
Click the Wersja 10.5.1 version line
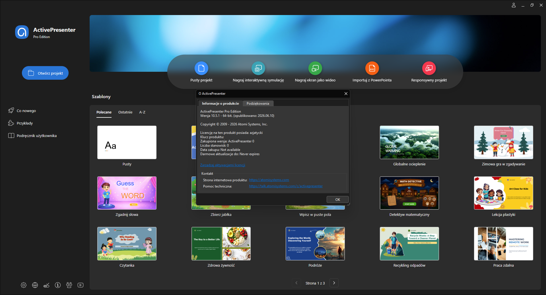[x=237, y=116]
